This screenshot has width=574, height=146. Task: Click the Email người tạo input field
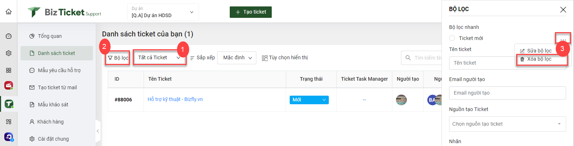(x=507, y=93)
